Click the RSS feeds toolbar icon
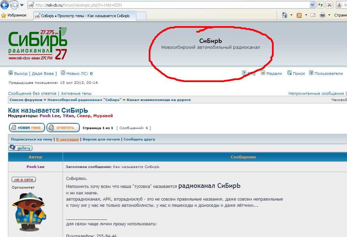This screenshot has height=237, width=347. coord(299,15)
